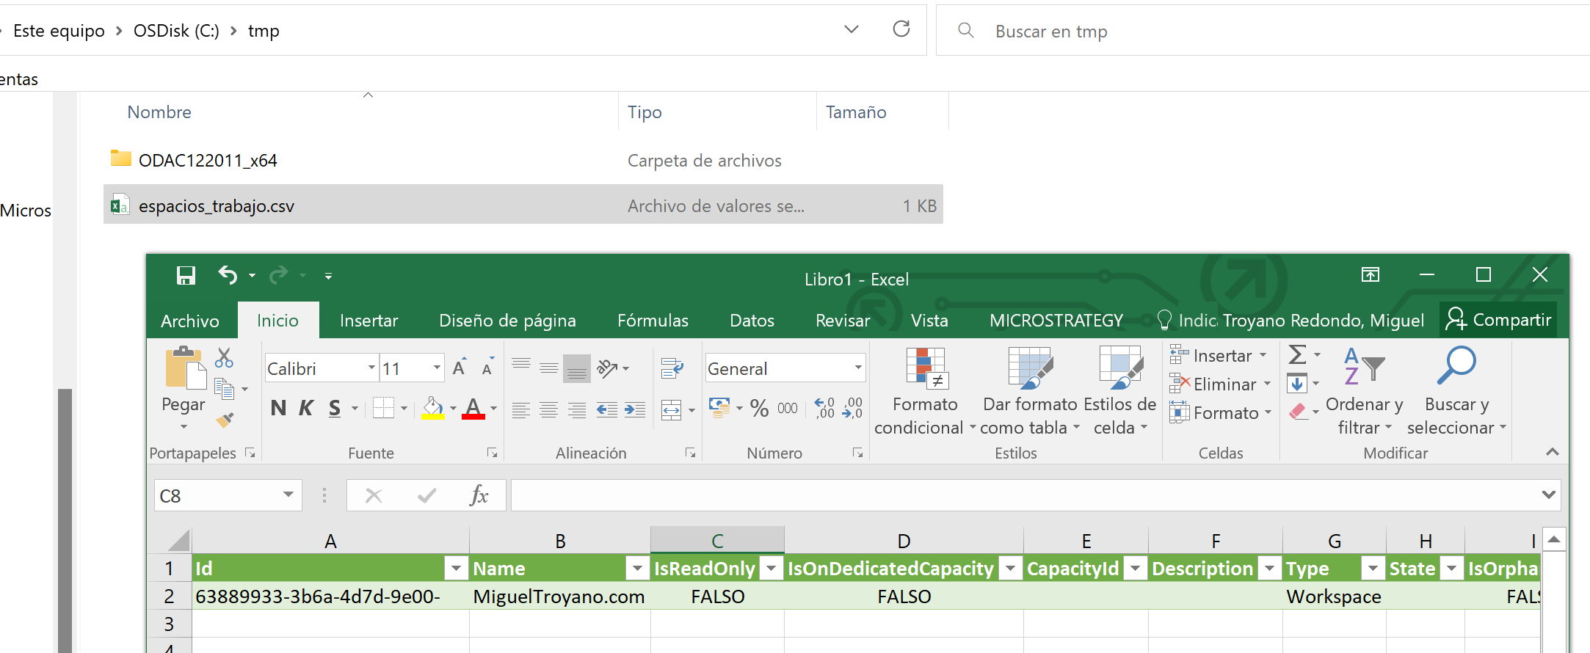Open the Id column filter dropdown

[457, 569]
